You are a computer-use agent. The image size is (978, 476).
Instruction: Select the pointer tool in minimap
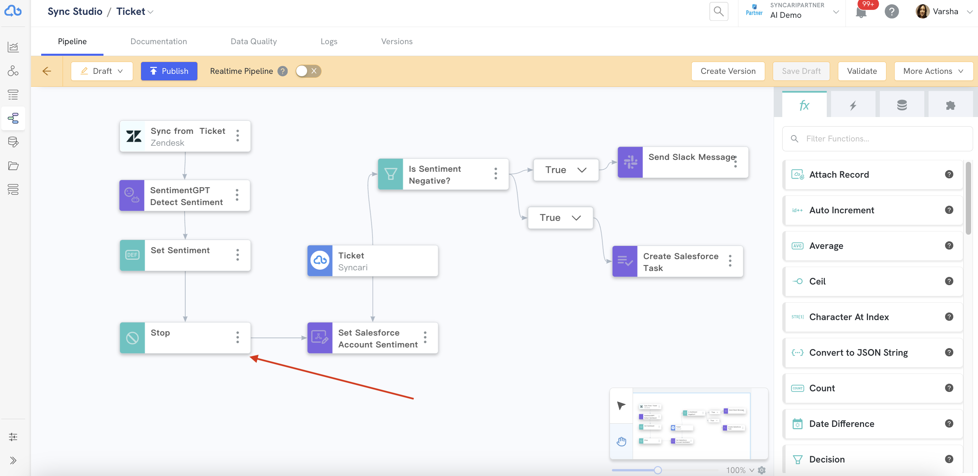pyautogui.click(x=621, y=406)
